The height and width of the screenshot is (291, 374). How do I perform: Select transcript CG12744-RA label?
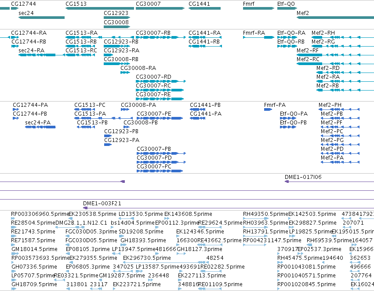pyautogui.click(x=29, y=33)
